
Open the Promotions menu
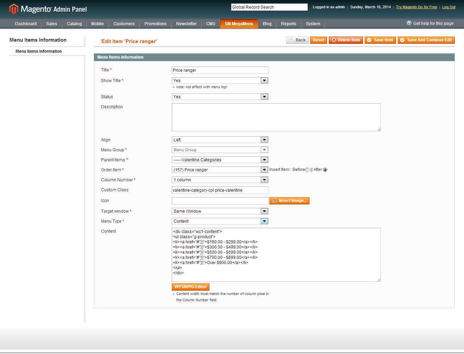(156, 24)
